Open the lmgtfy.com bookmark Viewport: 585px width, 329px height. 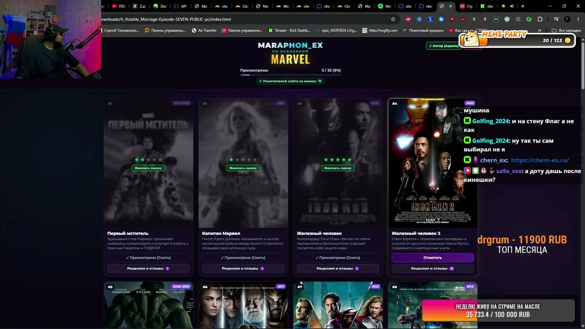(x=379, y=30)
